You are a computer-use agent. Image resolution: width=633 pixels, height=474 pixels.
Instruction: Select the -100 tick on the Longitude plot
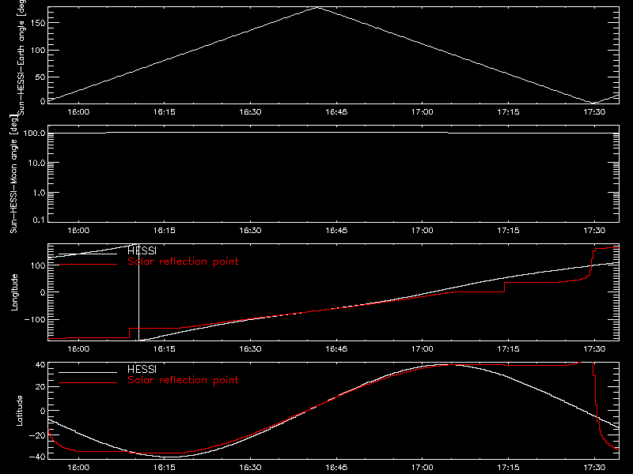35,319
